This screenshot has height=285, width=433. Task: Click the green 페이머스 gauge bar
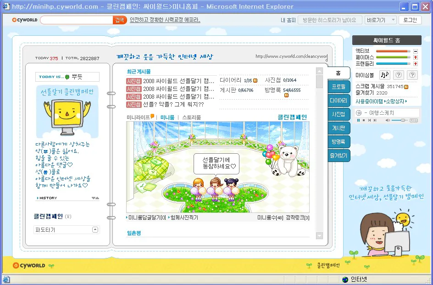coord(393,57)
